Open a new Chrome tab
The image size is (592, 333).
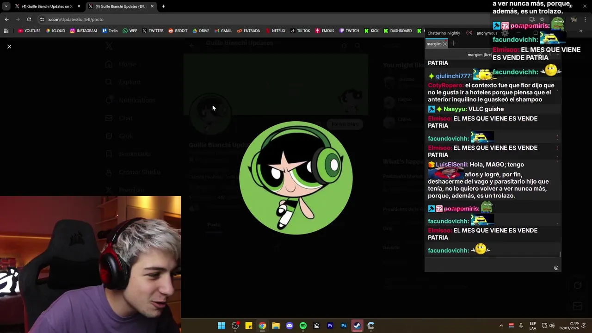click(163, 6)
